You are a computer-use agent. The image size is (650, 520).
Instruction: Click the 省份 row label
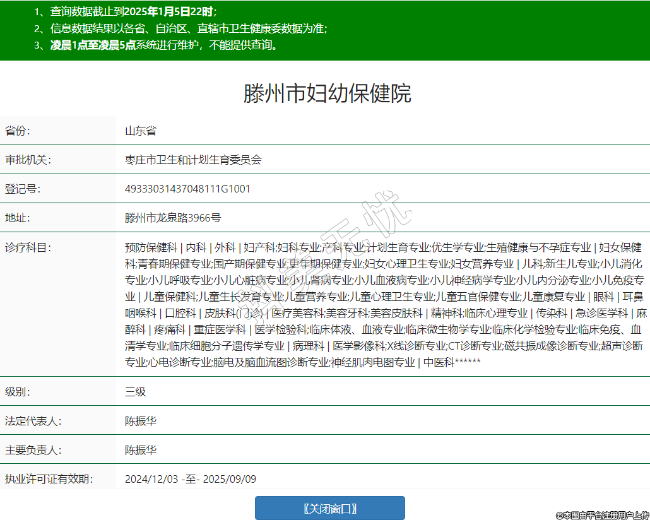click(18, 131)
